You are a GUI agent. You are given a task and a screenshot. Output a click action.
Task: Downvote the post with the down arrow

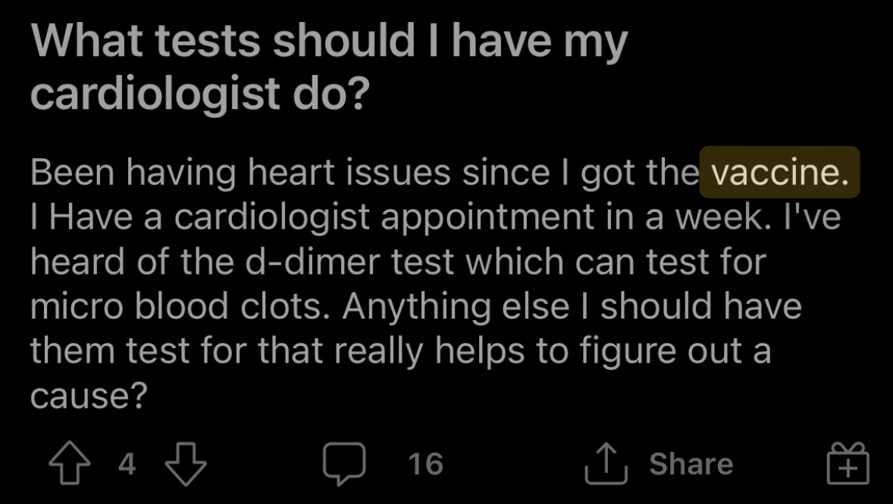pyautogui.click(x=186, y=464)
